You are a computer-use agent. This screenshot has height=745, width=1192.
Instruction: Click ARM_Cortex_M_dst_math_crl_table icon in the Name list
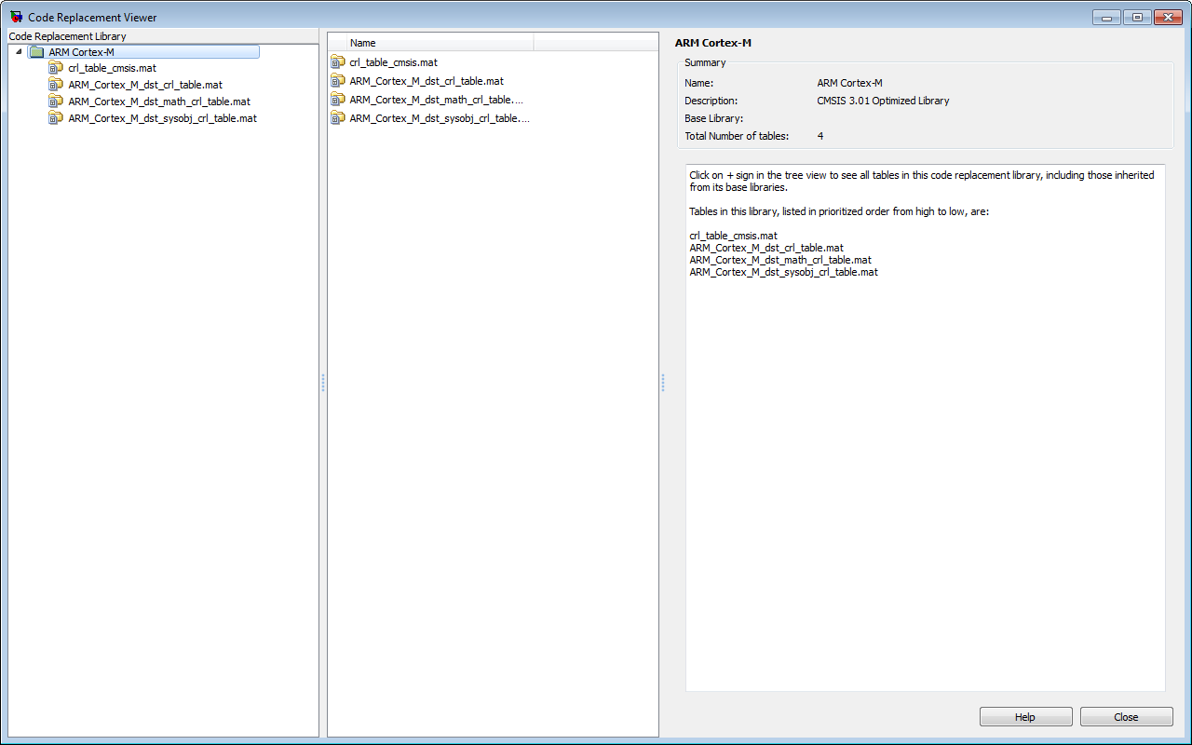click(338, 100)
